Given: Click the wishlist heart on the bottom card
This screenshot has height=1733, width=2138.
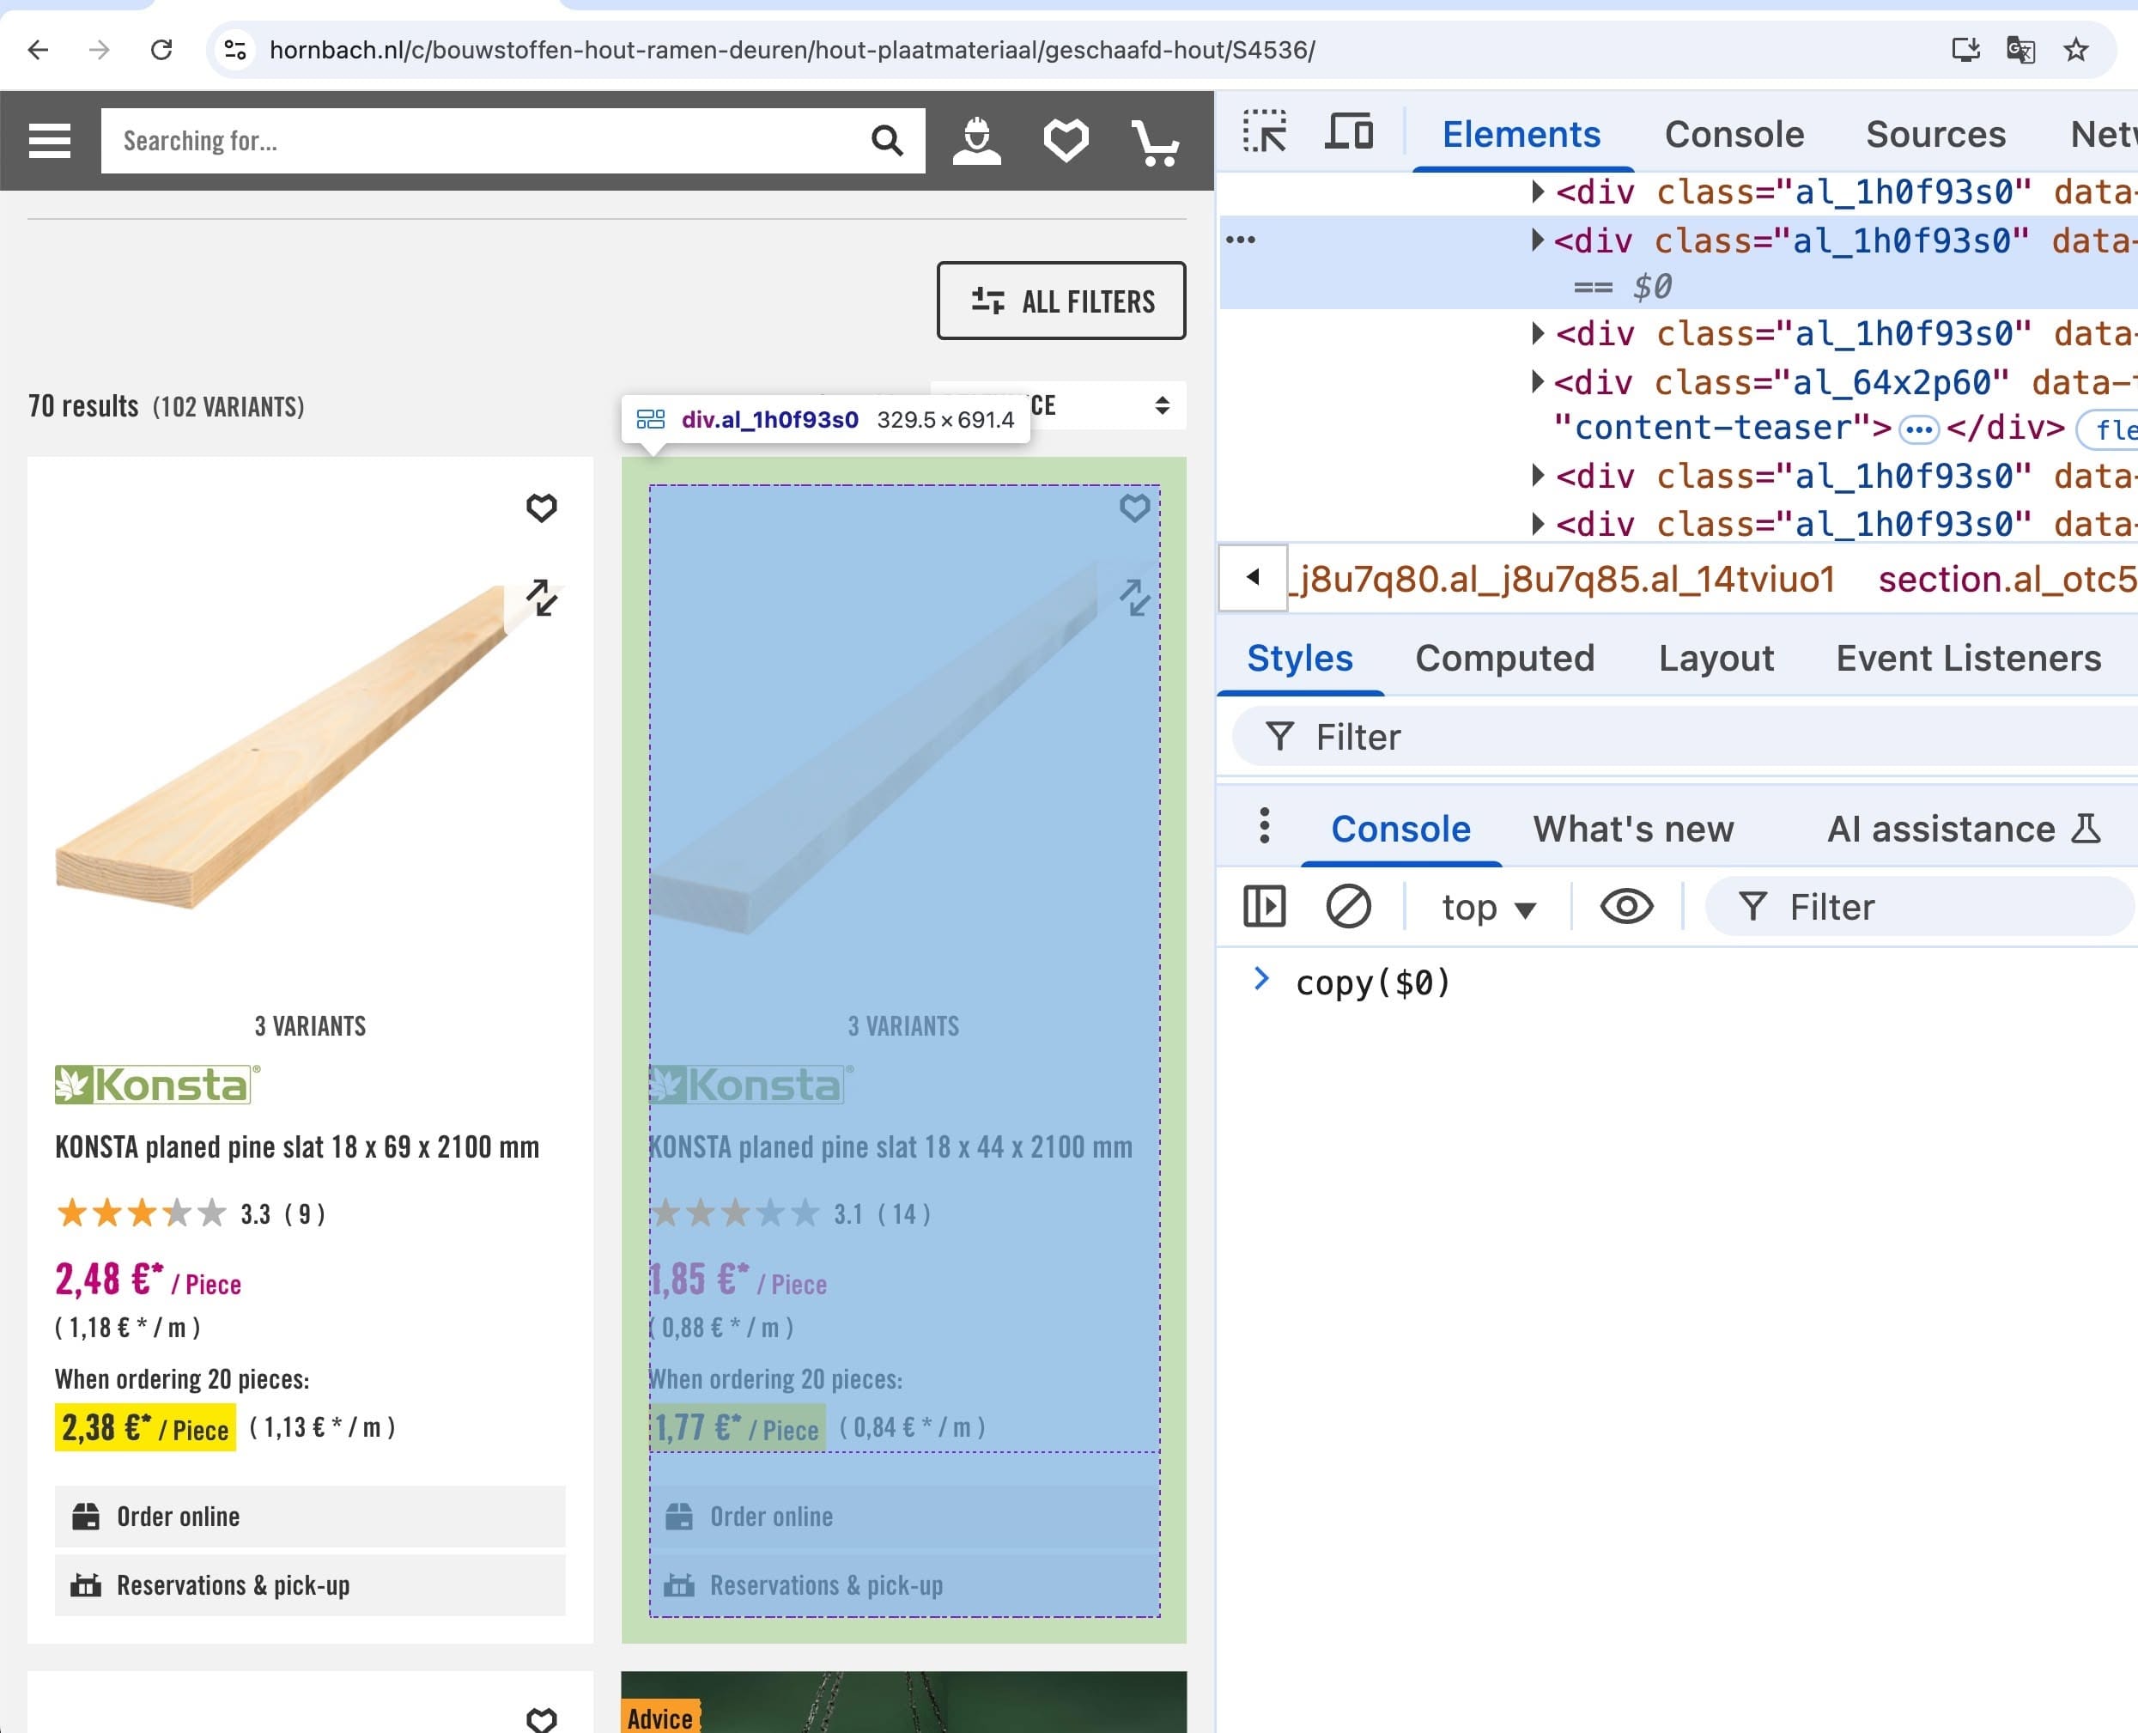Looking at the screenshot, I should 542,1719.
